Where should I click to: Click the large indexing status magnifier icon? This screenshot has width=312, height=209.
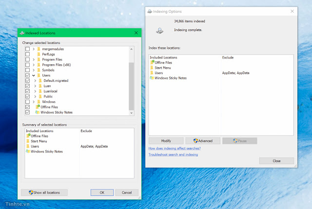coord(159,31)
